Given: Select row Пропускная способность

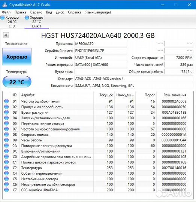Looking at the screenshot, I should pos(95,107).
